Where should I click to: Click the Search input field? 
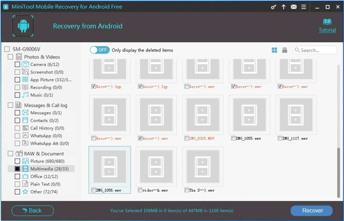tap(315, 50)
